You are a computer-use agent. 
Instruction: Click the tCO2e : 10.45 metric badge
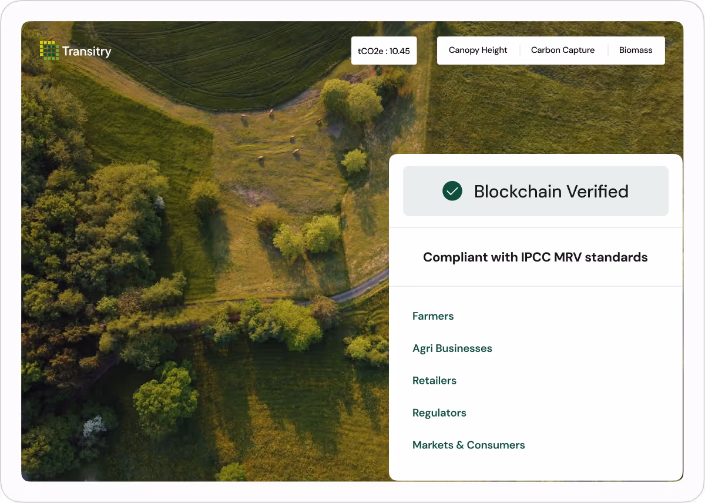click(384, 51)
